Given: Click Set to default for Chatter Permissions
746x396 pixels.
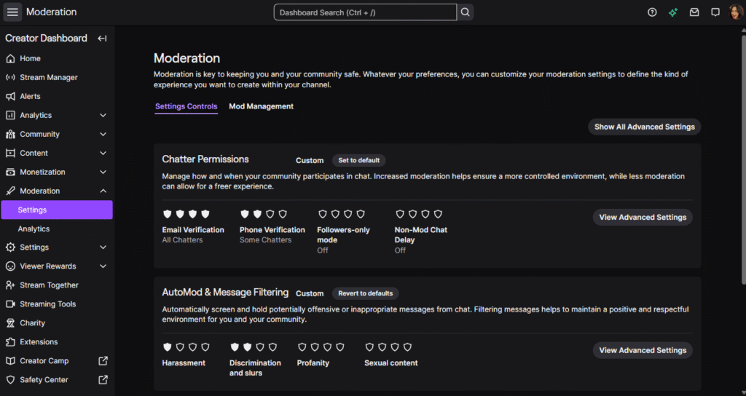Looking at the screenshot, I should [x=358, y=160].
